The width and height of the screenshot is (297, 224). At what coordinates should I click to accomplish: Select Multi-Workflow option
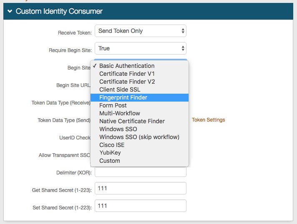[120, 113]
